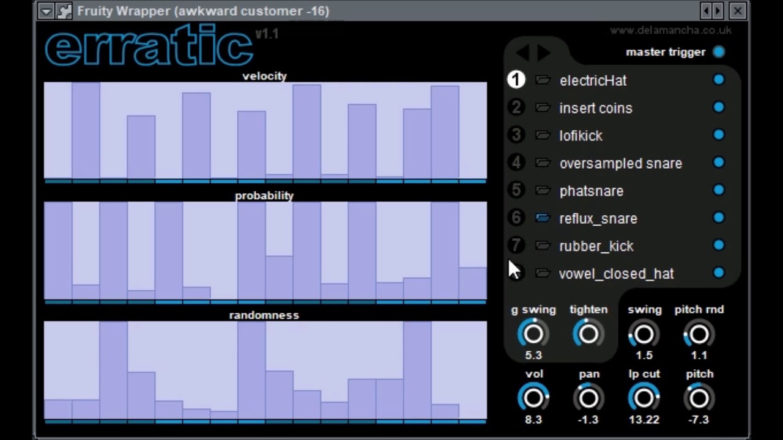The width and height of the screenshot is (783, 440).
Task: Click the lp cut knob
Action: pyautogui.click(x=644, y=398)
